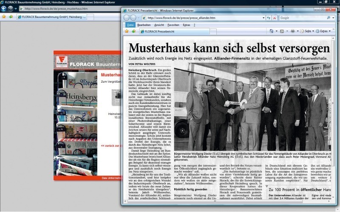
Task: Open the Extras toolbar dropdown menu
Action: (x=323, y=31)
